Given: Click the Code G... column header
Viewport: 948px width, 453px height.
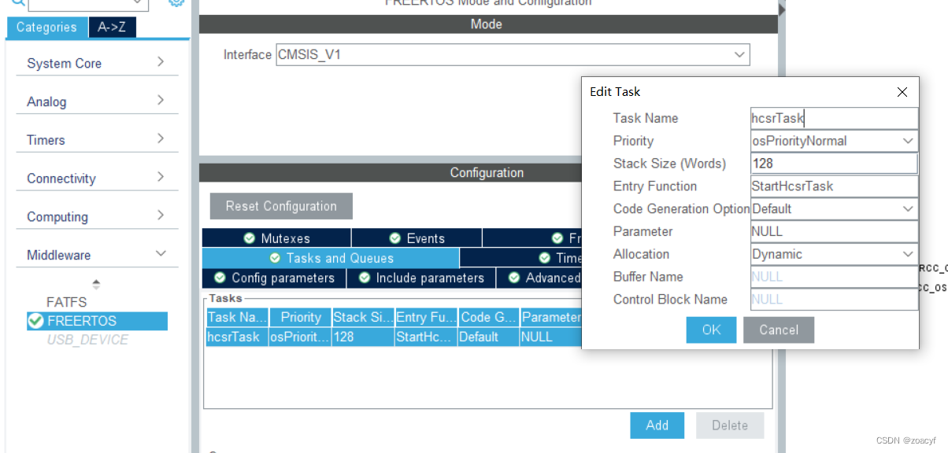Looking at the screenshot, I should 488,317.
